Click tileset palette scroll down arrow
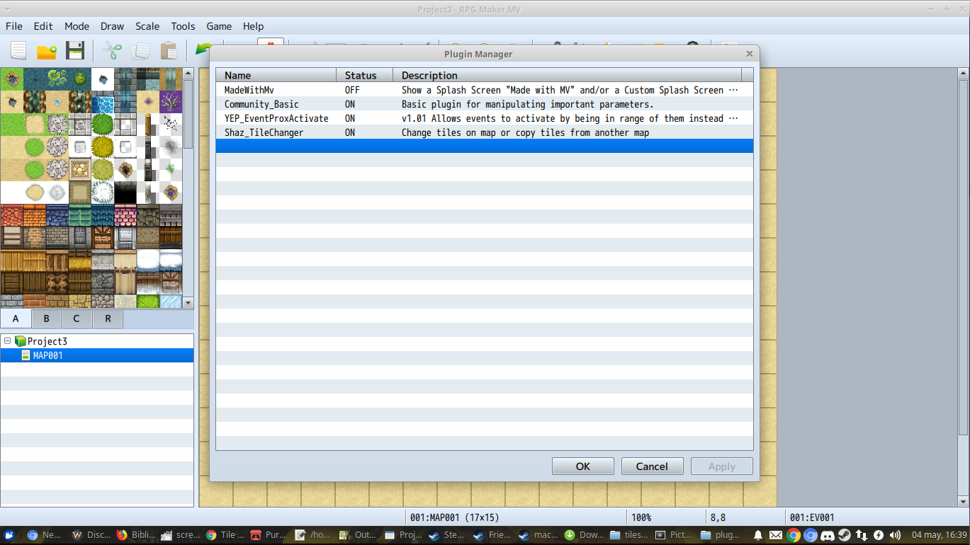The width and height of the screenshot is (970, 545). tap(188, 302)
